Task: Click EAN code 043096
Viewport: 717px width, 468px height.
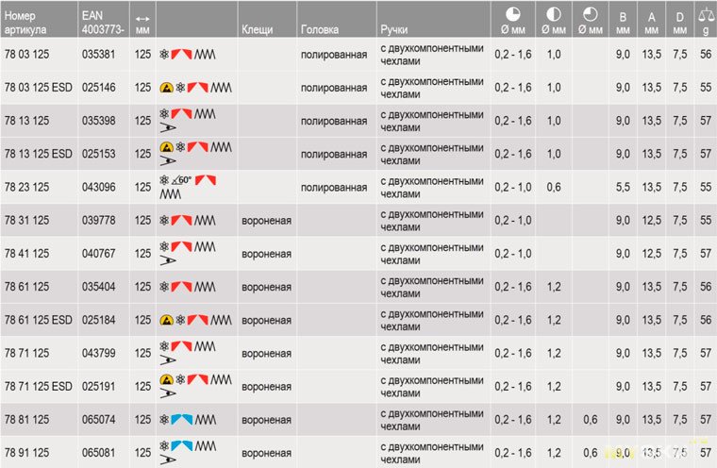Action: [x=98, y=187]
